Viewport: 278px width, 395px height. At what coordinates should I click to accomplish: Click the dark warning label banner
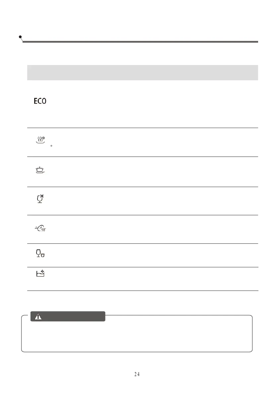click(x=68, y=316)
